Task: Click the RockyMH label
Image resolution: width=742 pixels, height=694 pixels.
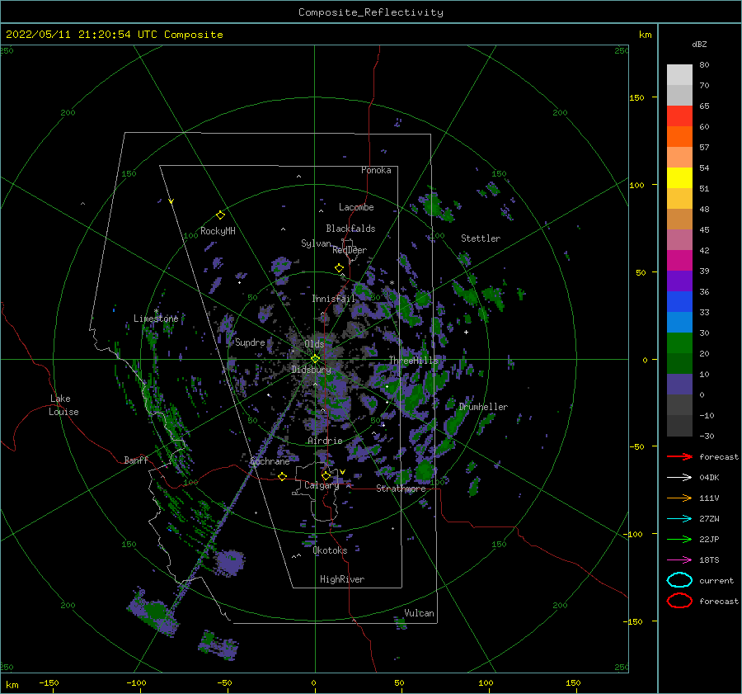Action: 218,231
